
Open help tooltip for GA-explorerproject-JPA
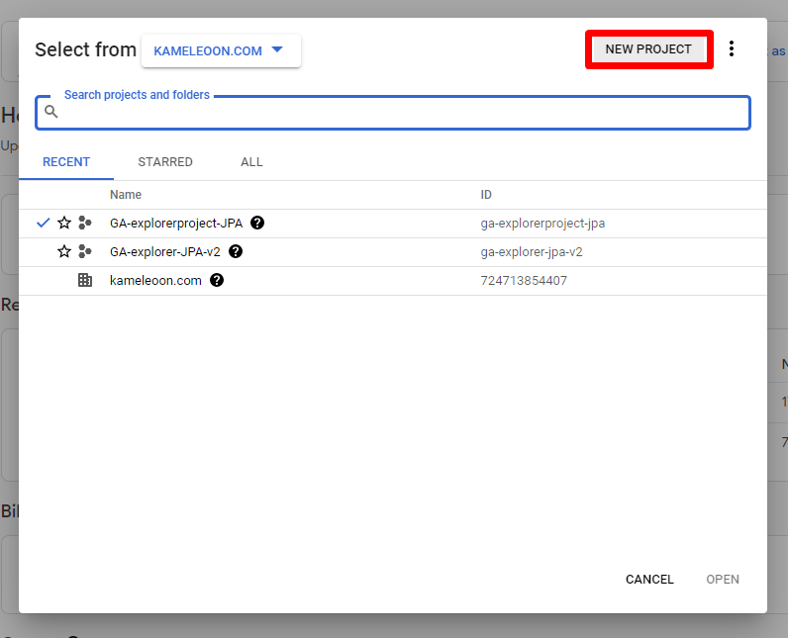[x=257, y=223]
